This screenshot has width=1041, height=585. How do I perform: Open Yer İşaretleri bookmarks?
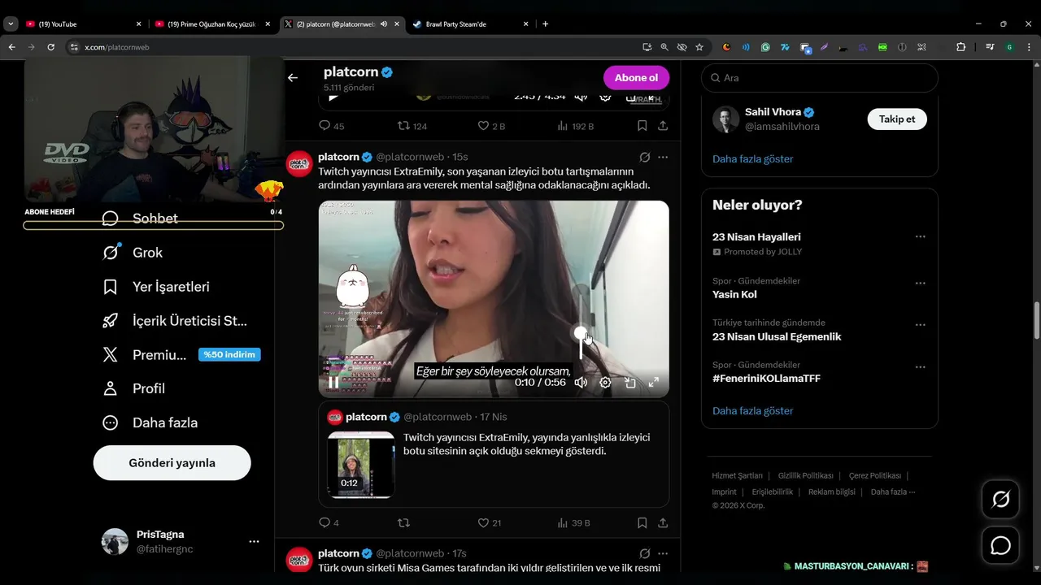156,287
